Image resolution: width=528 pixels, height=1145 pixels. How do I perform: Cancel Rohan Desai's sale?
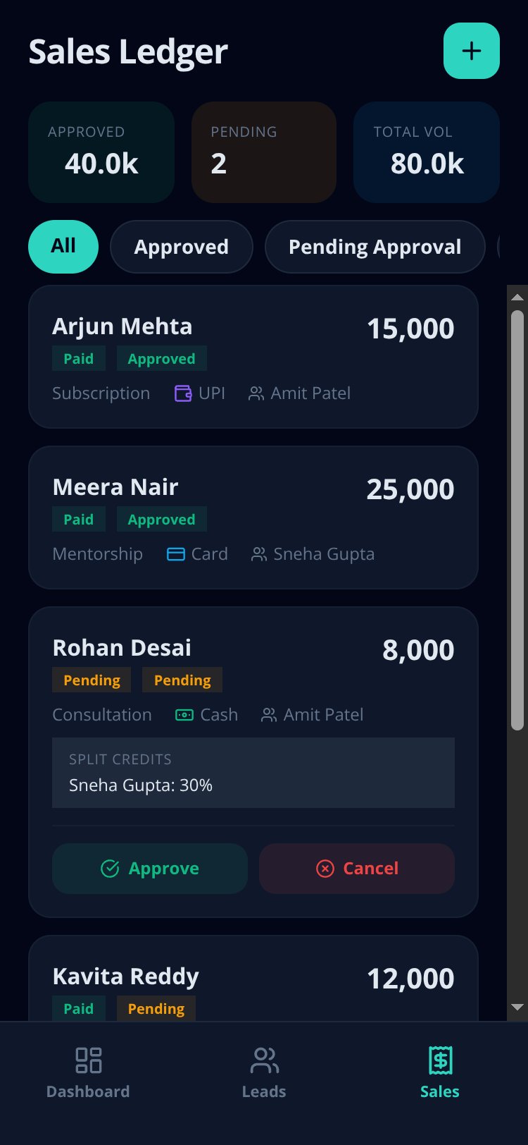[x=357, y=869]
